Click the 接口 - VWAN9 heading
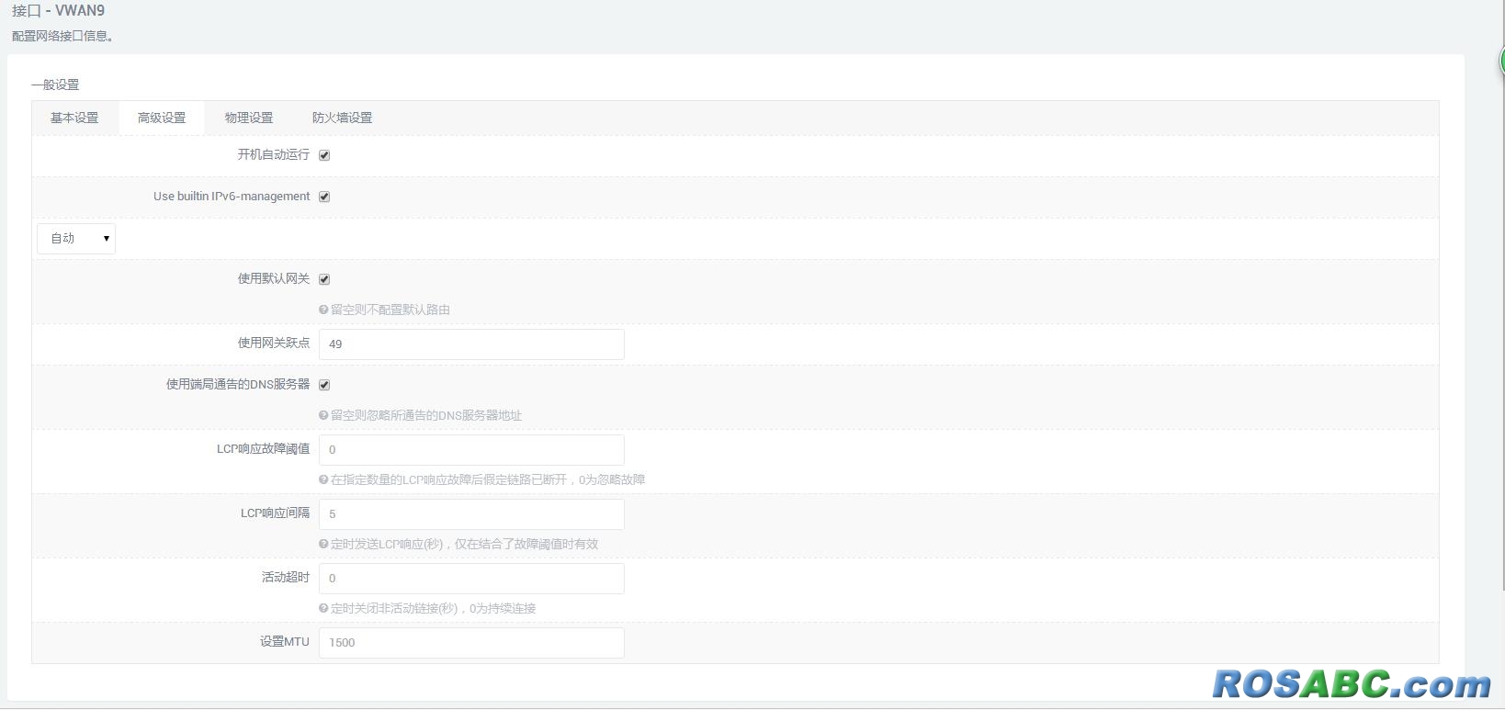 (58, 11)
